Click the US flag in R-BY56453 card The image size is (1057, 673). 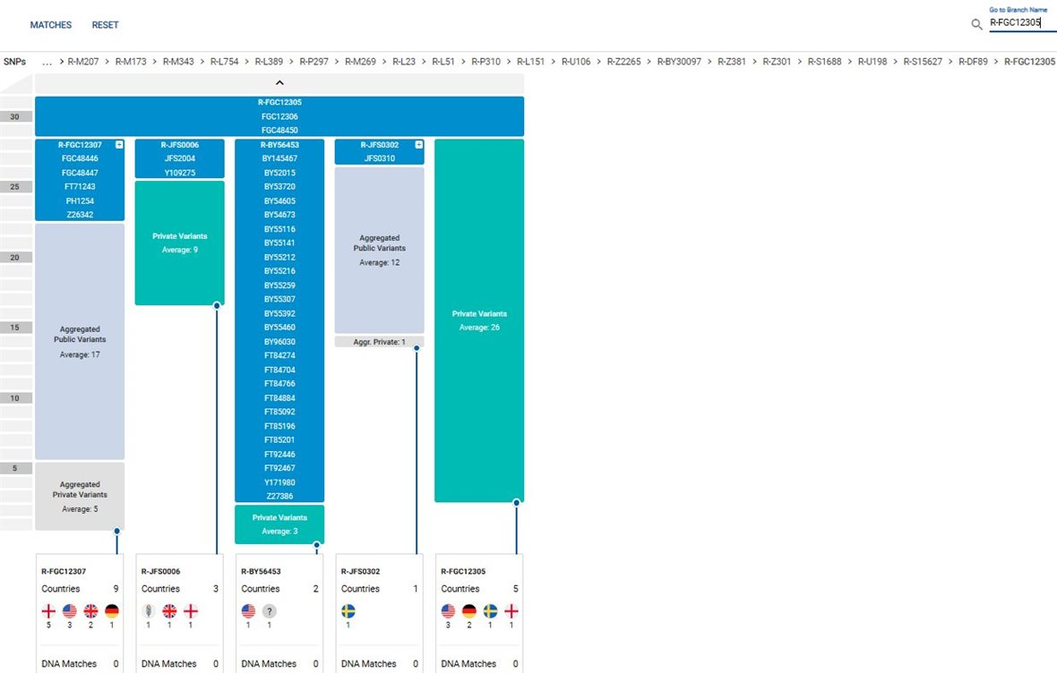(248, 611)
